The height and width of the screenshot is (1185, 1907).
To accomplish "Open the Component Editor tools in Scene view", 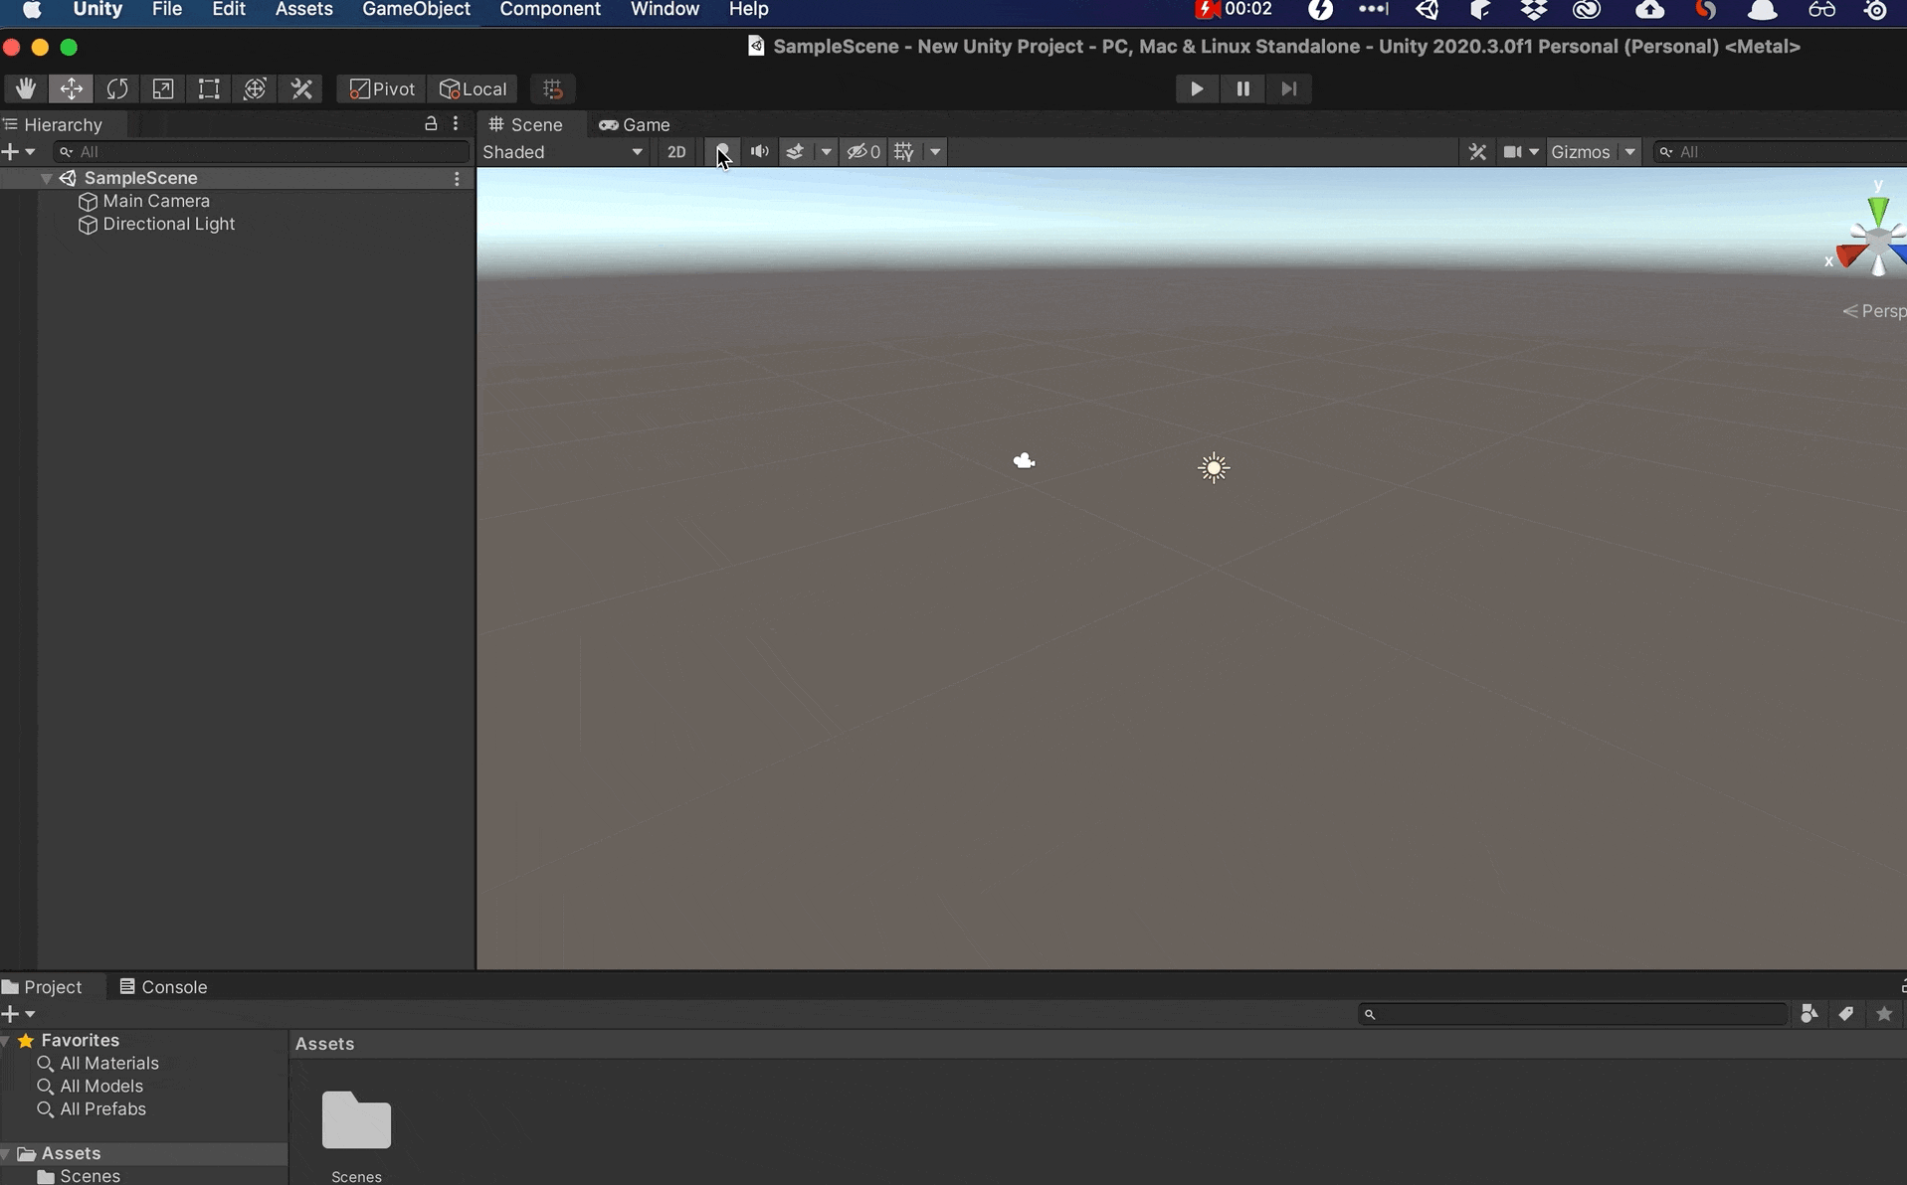I will click(x=1477, y=152).
